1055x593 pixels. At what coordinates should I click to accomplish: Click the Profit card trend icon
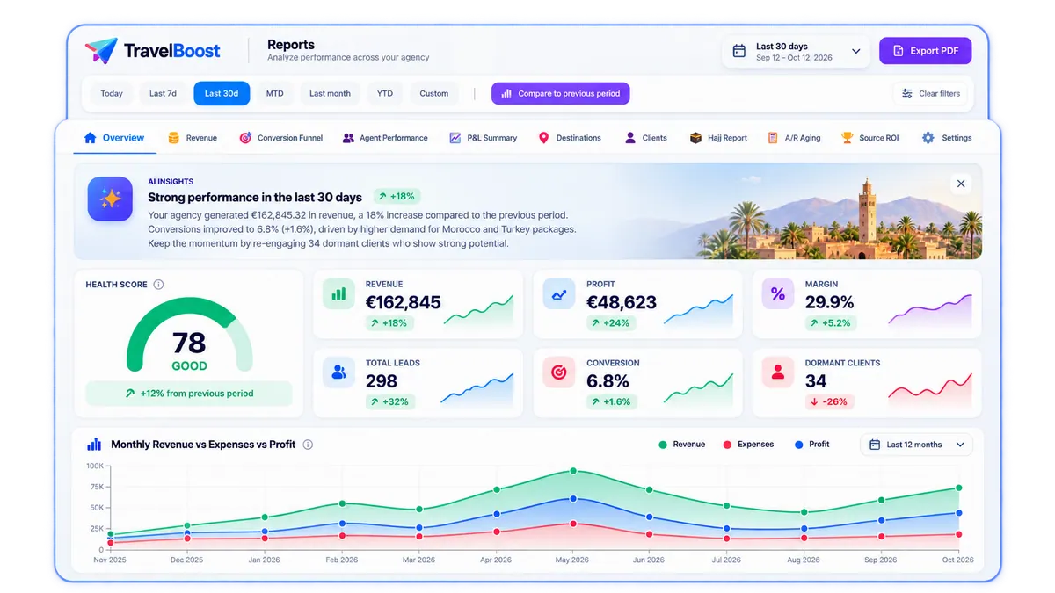pos(558,294)
